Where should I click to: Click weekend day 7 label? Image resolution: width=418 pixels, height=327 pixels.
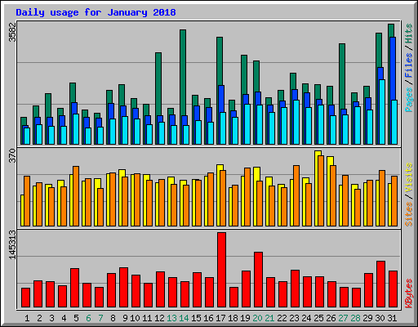click(x=100, y=318)
